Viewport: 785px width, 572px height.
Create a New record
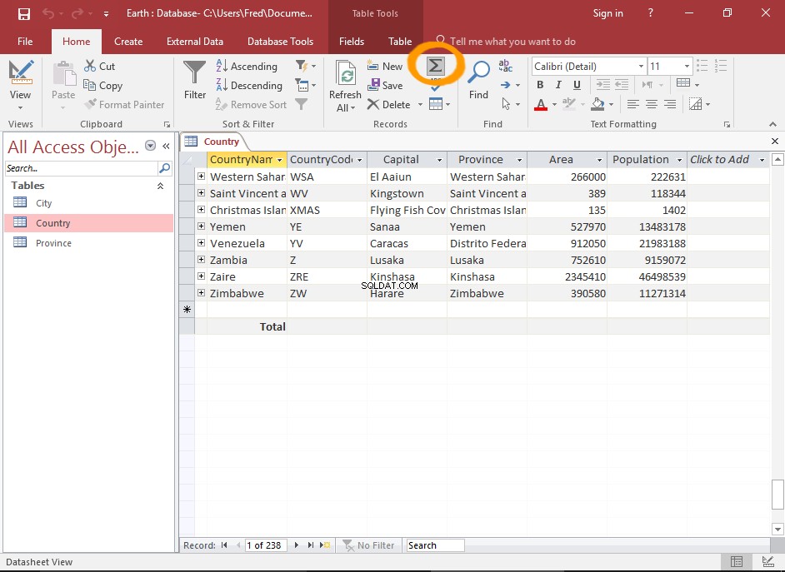(384, 66)
